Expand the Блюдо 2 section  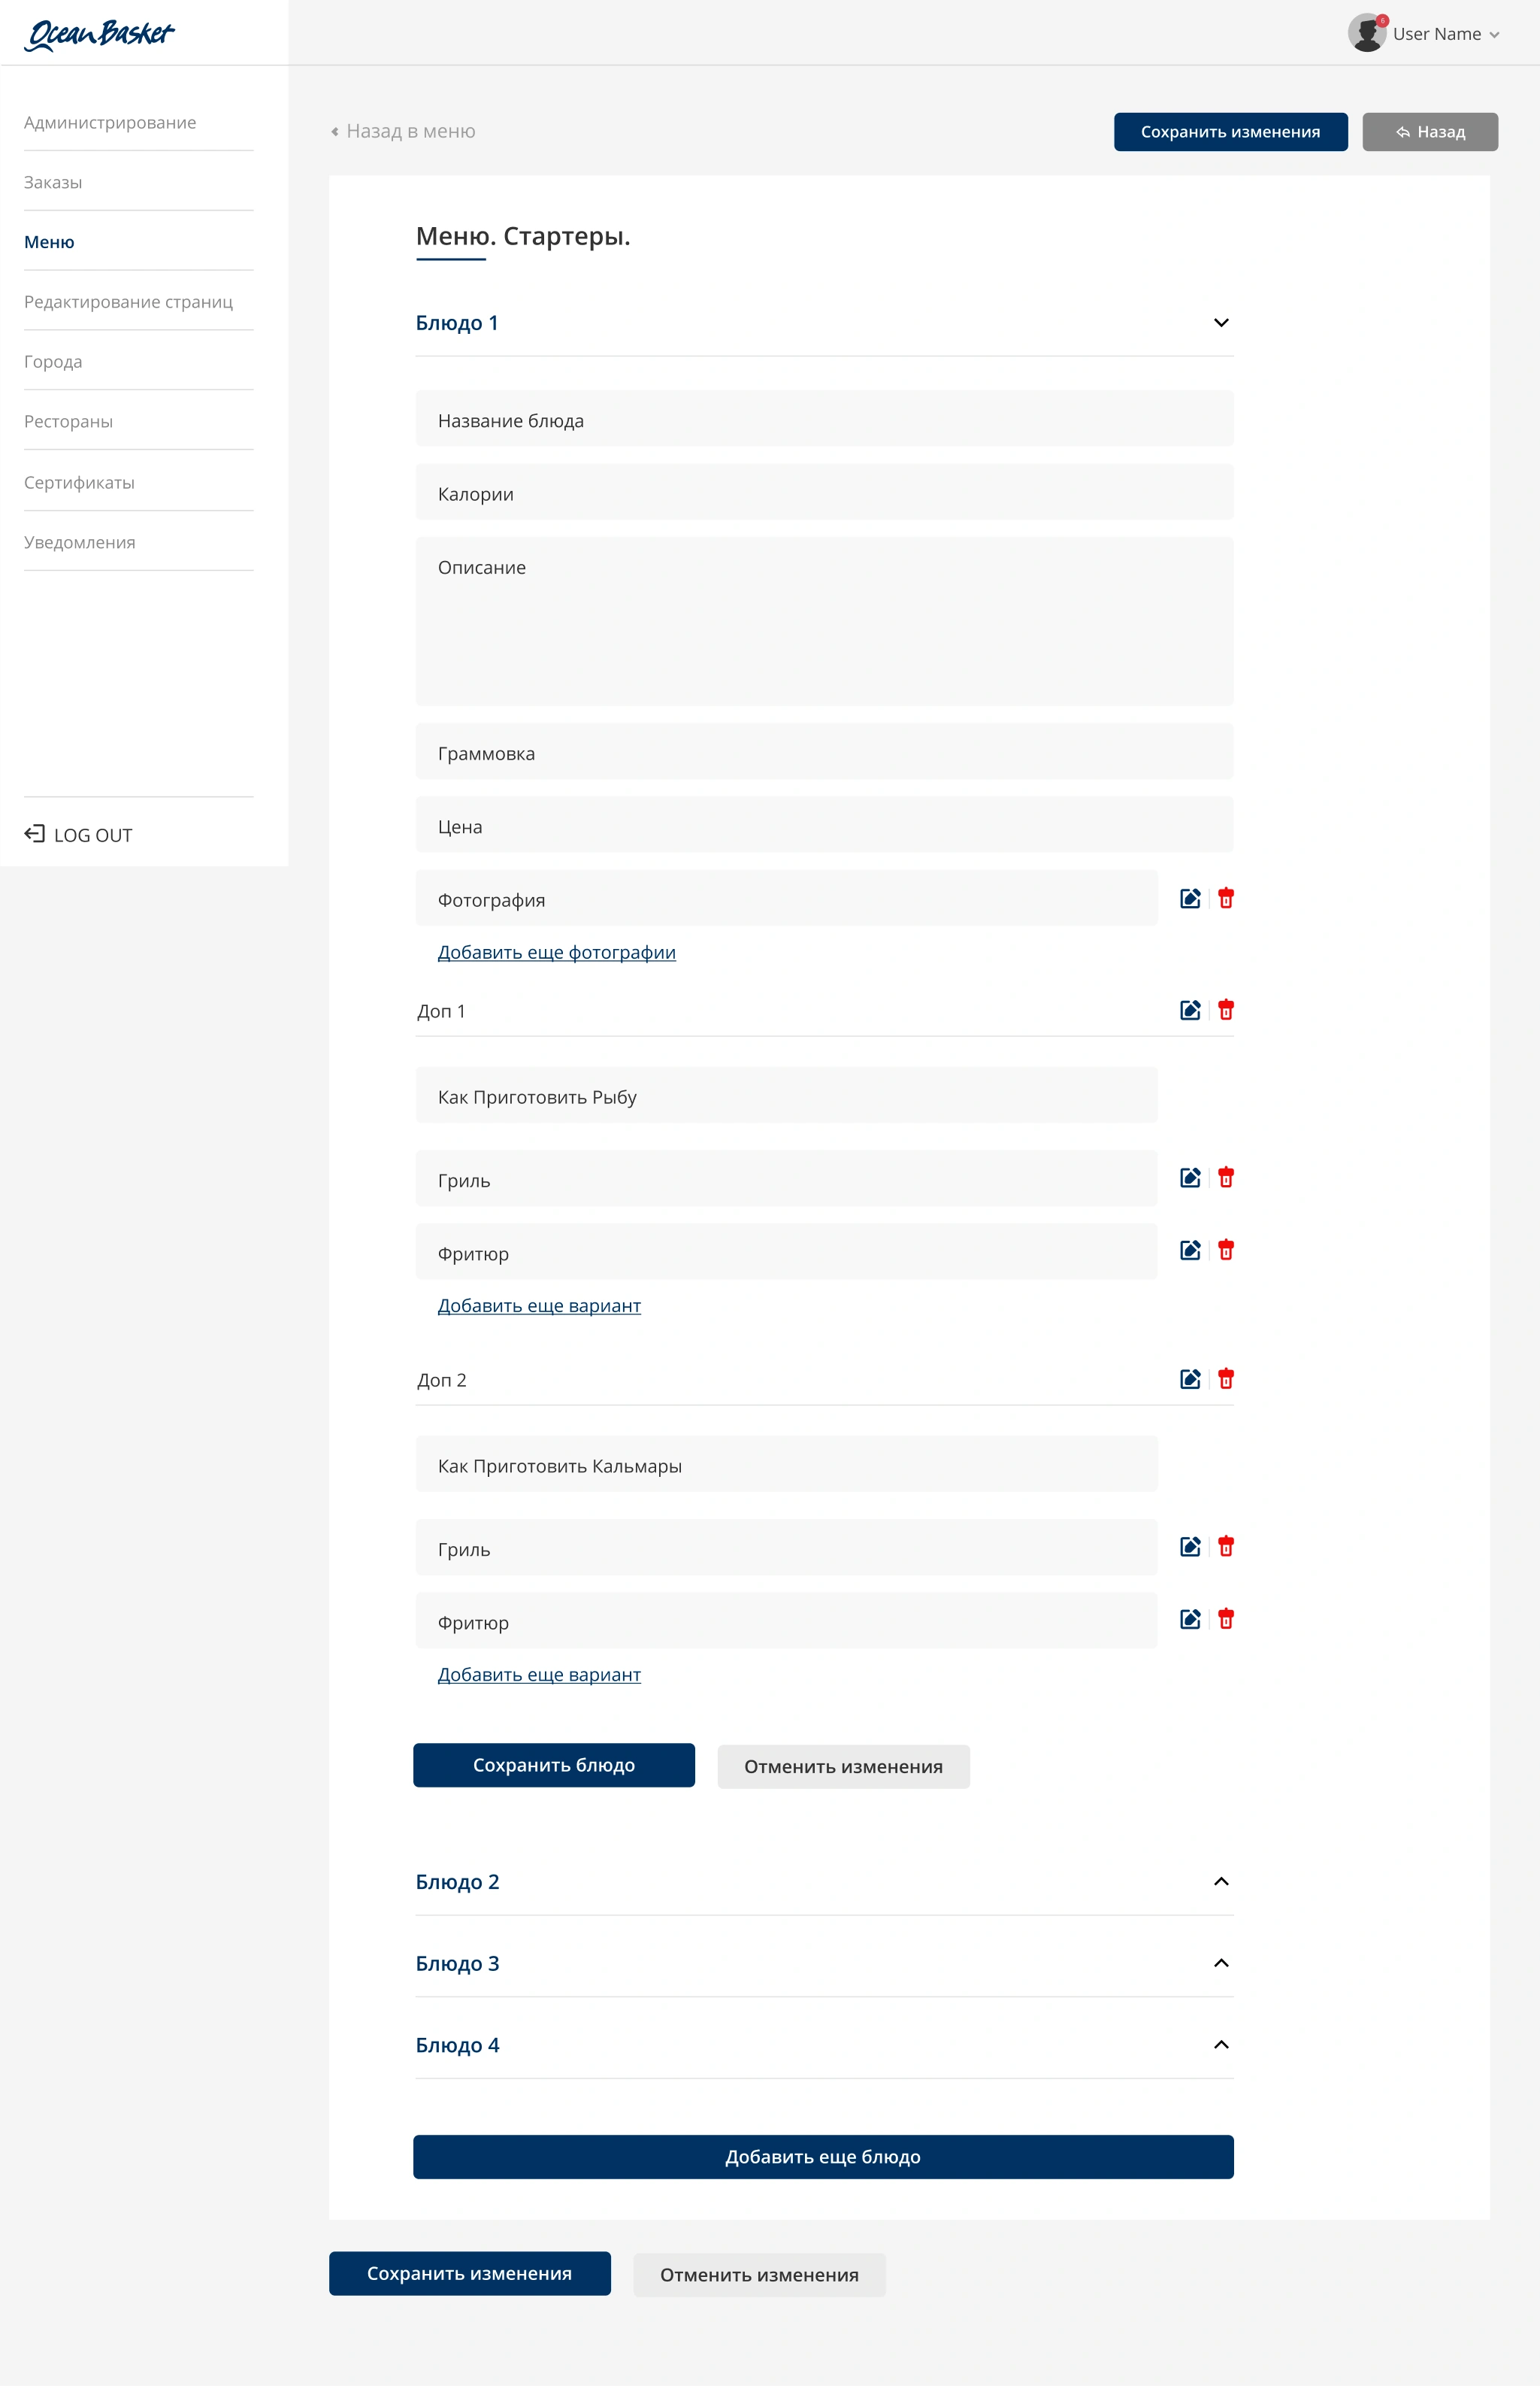(1221, 1881)
